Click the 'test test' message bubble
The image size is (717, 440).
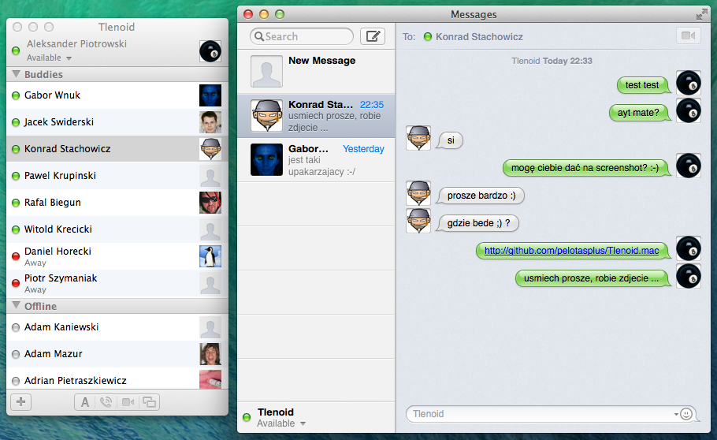coord(643,85)
